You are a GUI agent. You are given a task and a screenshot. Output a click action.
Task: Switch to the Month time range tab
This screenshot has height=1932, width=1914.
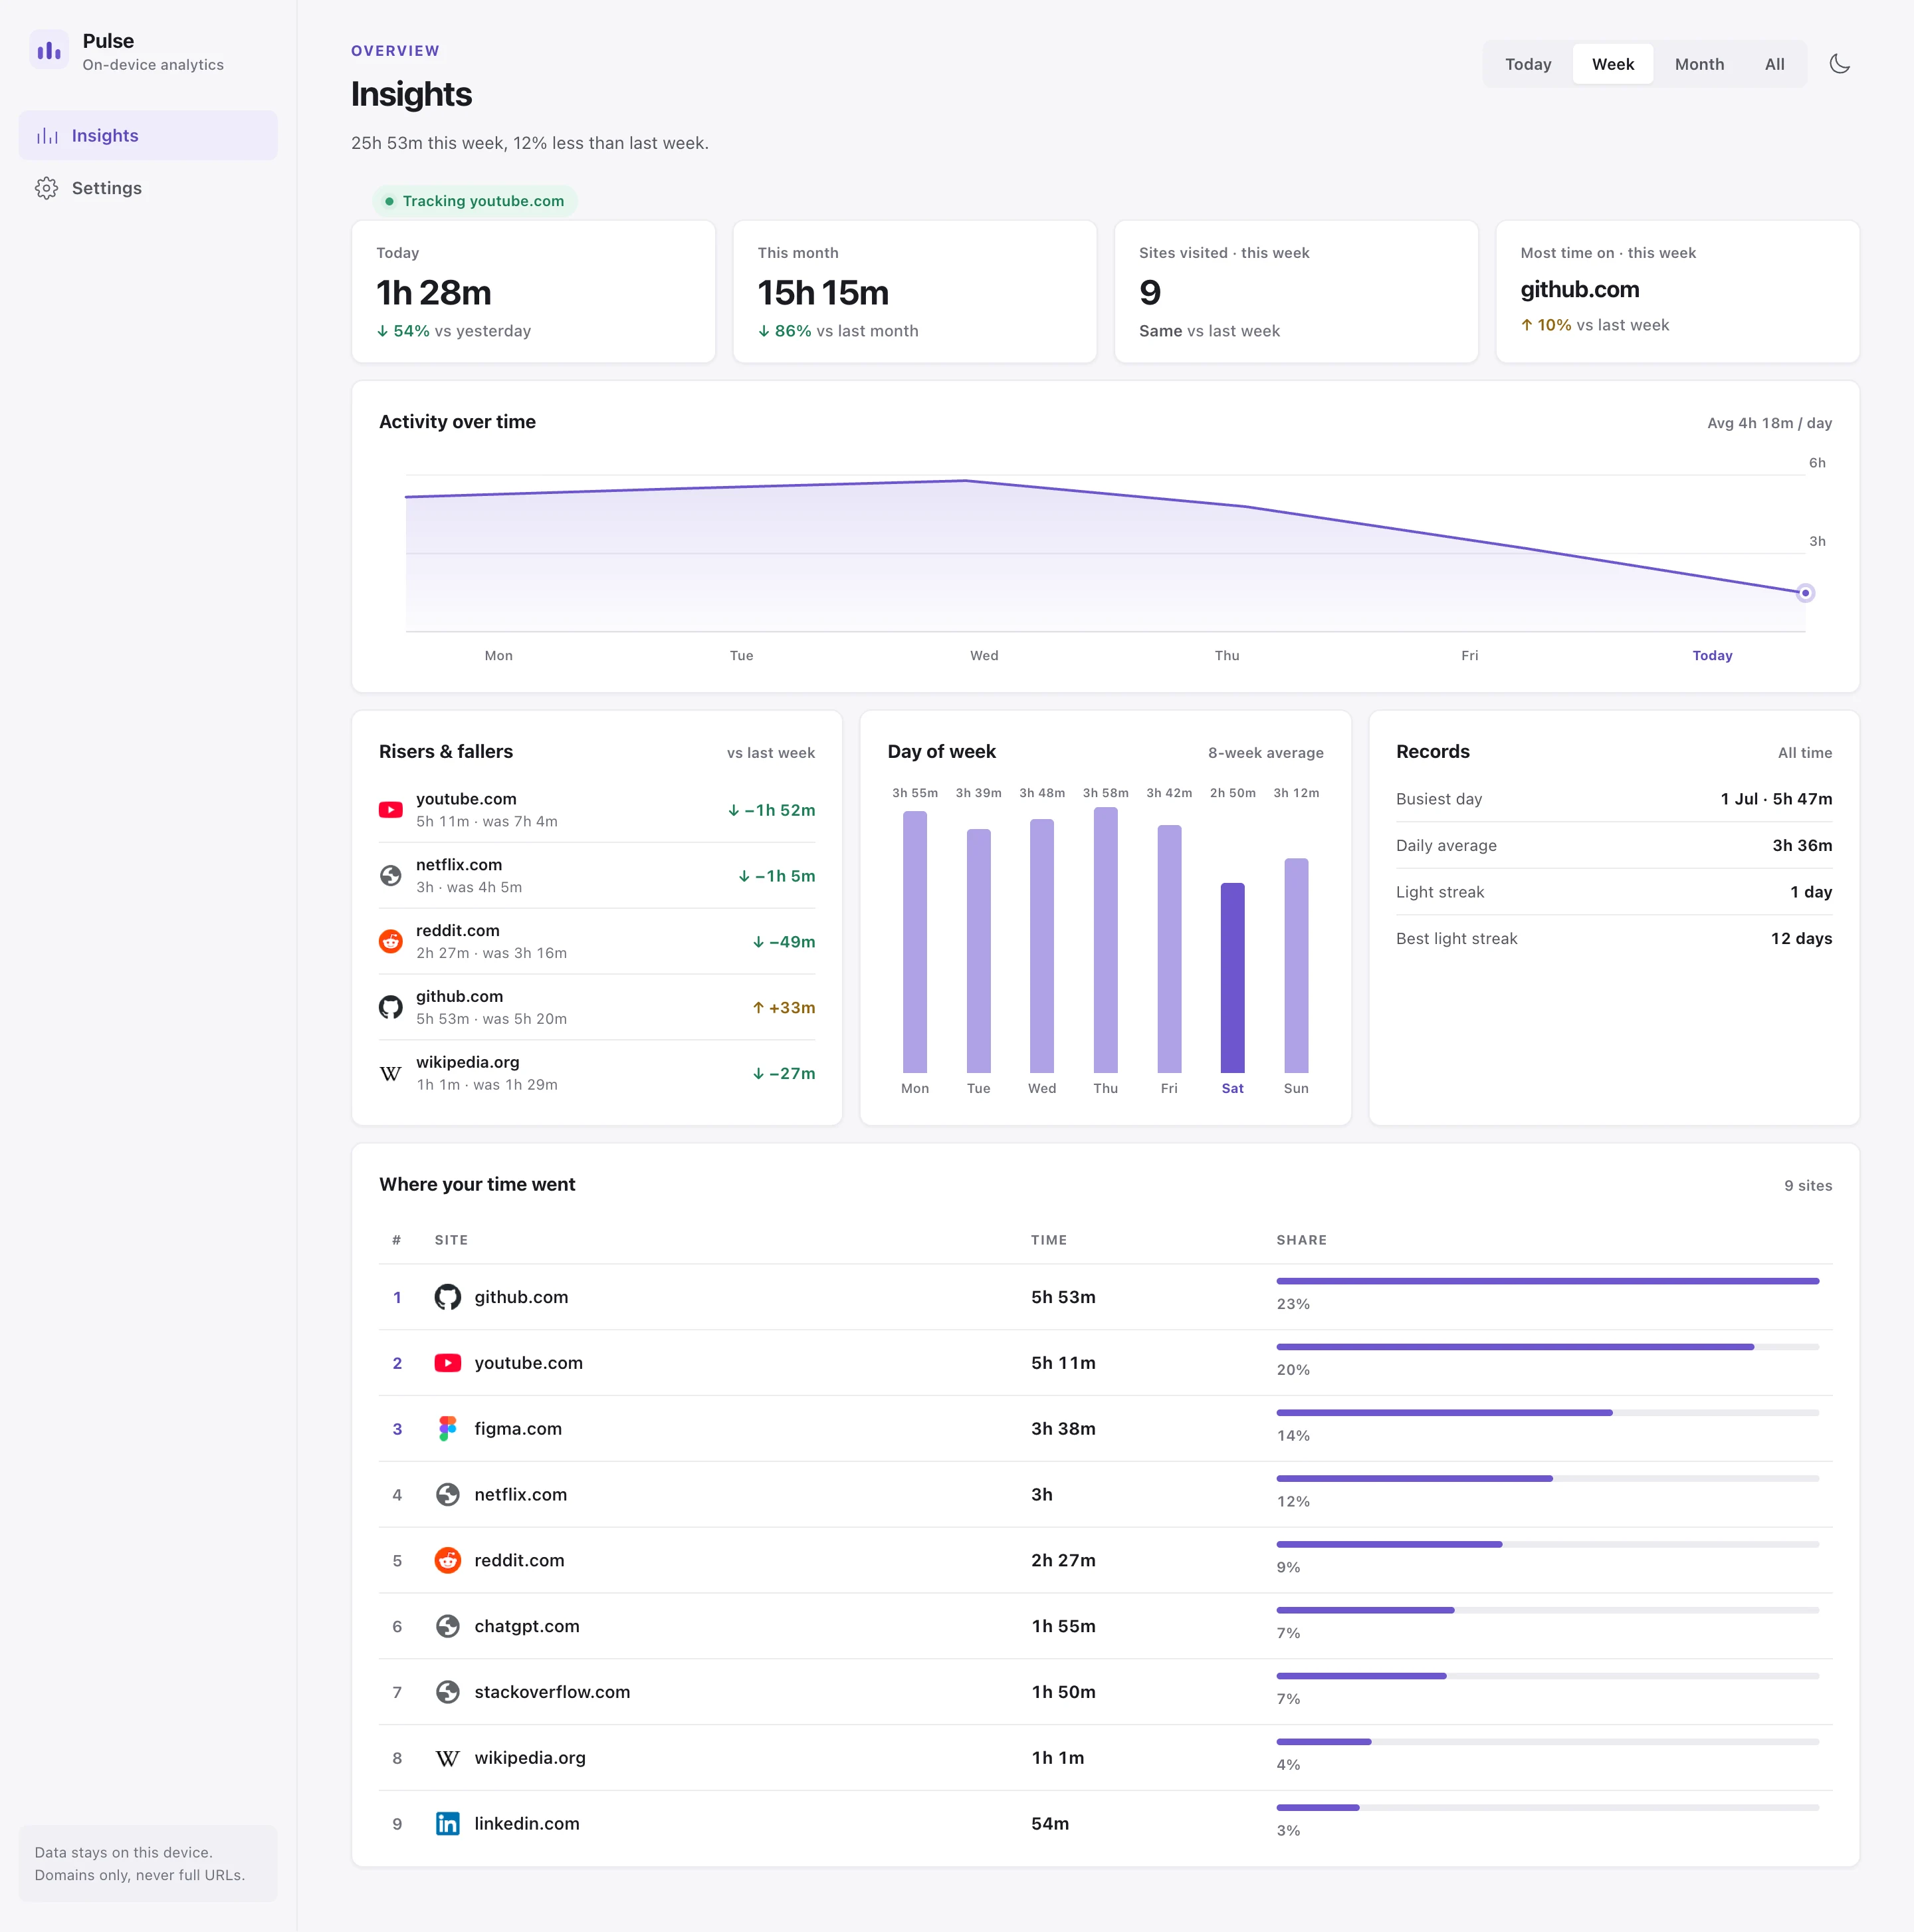[1699, 64]
